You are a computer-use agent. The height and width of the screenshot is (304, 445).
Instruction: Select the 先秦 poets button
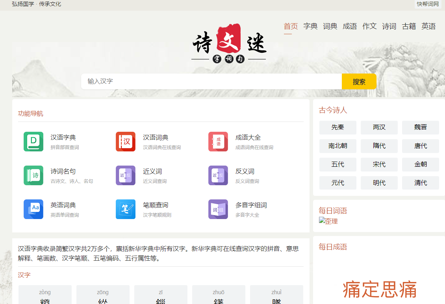tap(338, 127)
